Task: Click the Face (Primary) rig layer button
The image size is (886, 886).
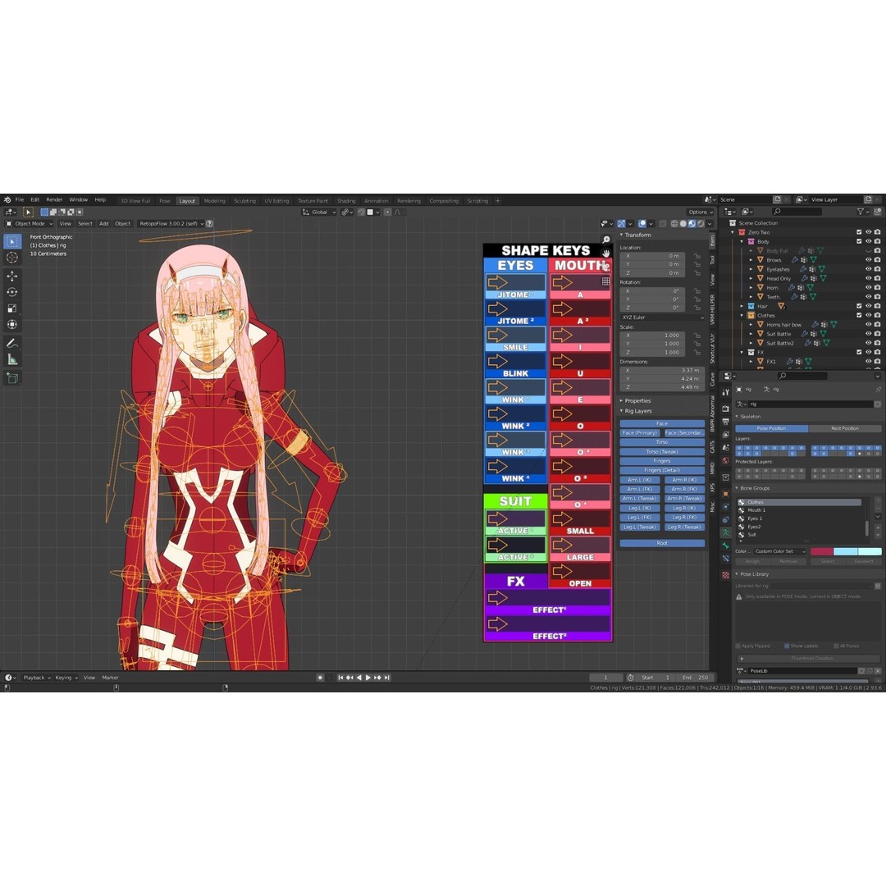Action: [640, 433]
